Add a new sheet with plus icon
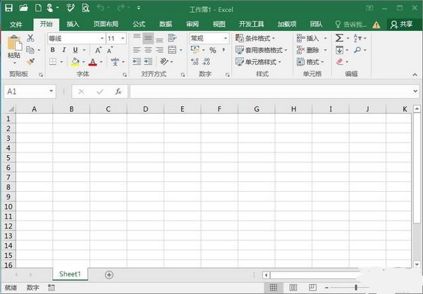 (109, 274)
